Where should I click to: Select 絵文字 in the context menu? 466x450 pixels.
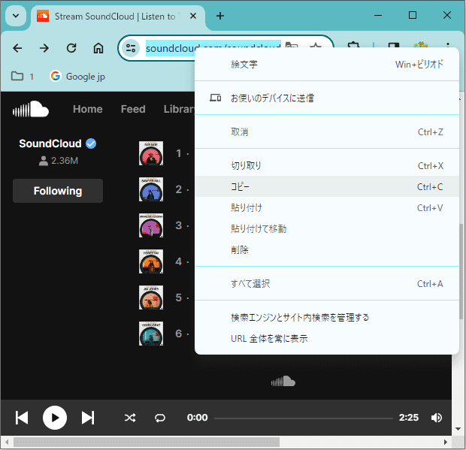pos(327,65)
